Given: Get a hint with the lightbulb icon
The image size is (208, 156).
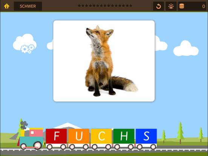Looking at the screenshot, I should pyautogui.click(x=171, y=6).
